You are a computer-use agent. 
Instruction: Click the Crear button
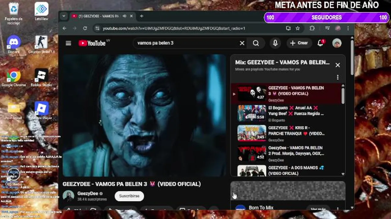pos(299,43)
